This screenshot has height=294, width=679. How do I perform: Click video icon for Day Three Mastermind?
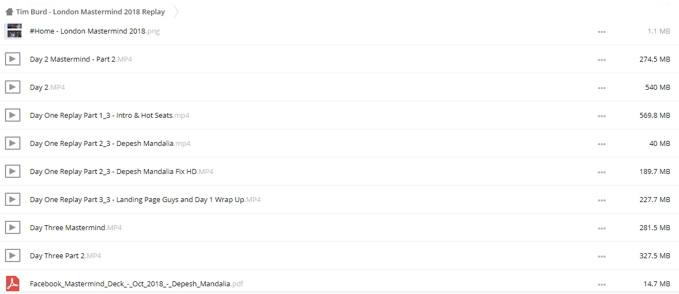(x=13, y=227)
